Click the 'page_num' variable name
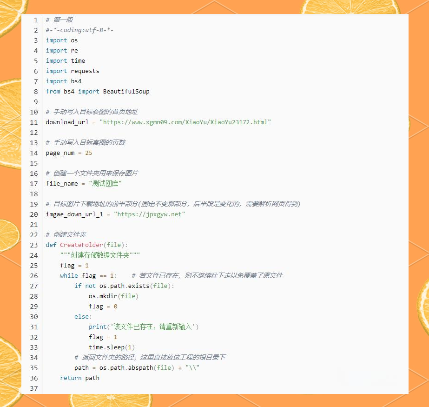Image resolution: width=429 pixels, height=407 pixels. click(60, 153)
